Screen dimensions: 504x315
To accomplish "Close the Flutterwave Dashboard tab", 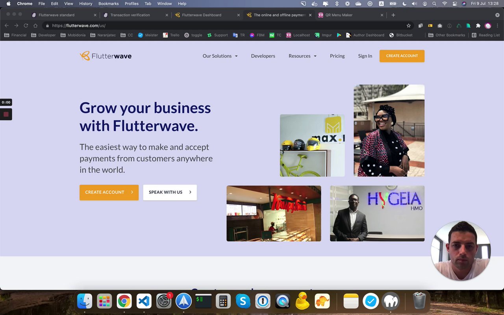I will [x=239, y=15].
